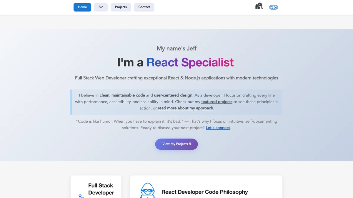Open the Contact page
Image resolution: width=353 pixels, height=198 pixels.
coord(144,7)
